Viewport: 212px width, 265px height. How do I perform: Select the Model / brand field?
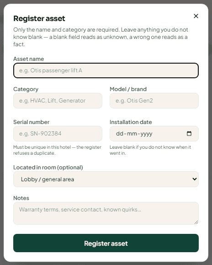[154, 101]
